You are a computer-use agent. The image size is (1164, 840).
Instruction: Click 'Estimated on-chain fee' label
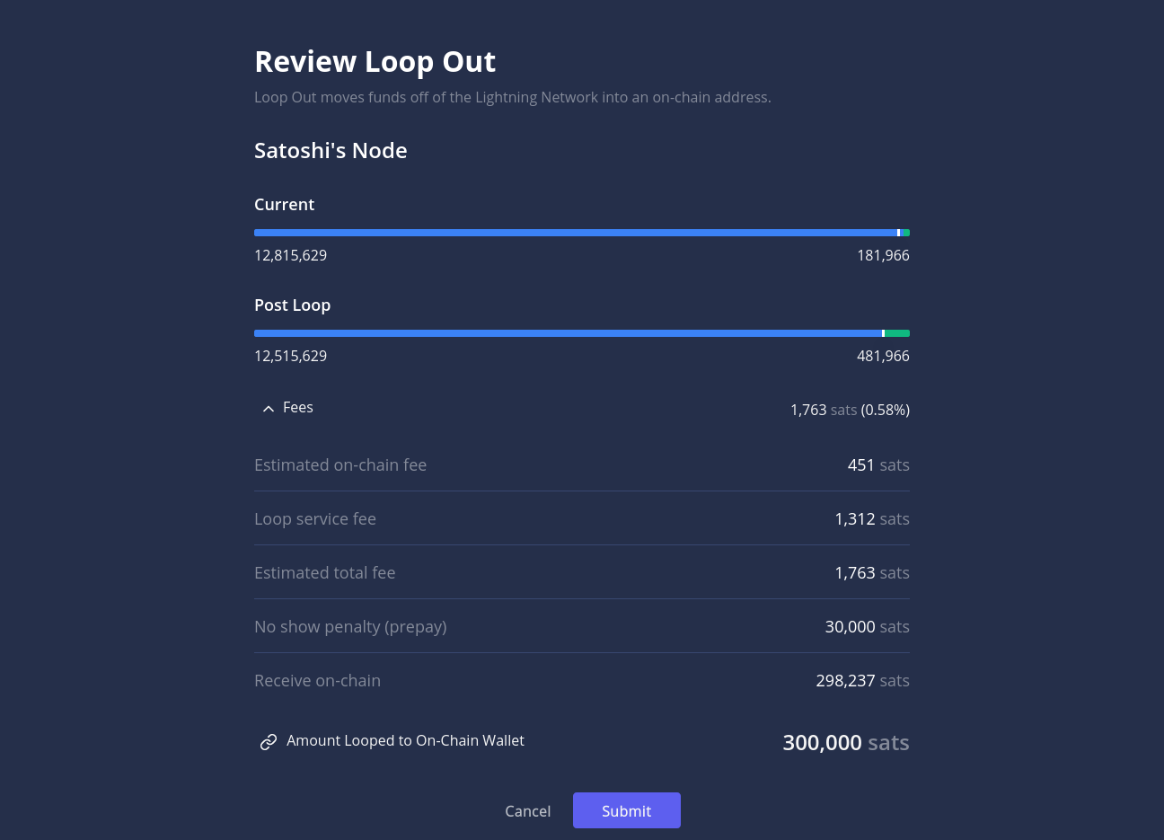[x=340, y=465]
